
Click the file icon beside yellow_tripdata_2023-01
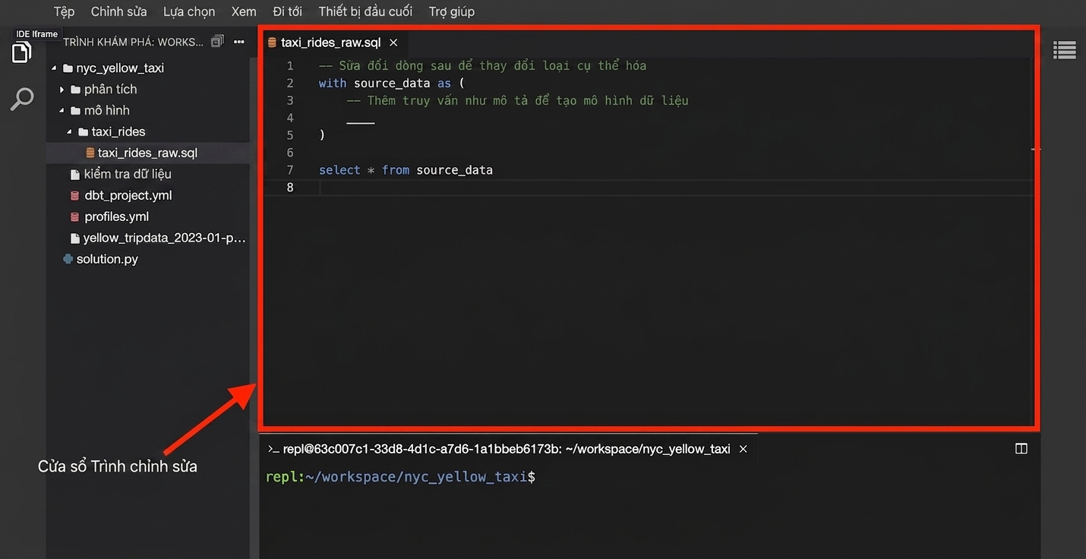click(x=74, y=238)
